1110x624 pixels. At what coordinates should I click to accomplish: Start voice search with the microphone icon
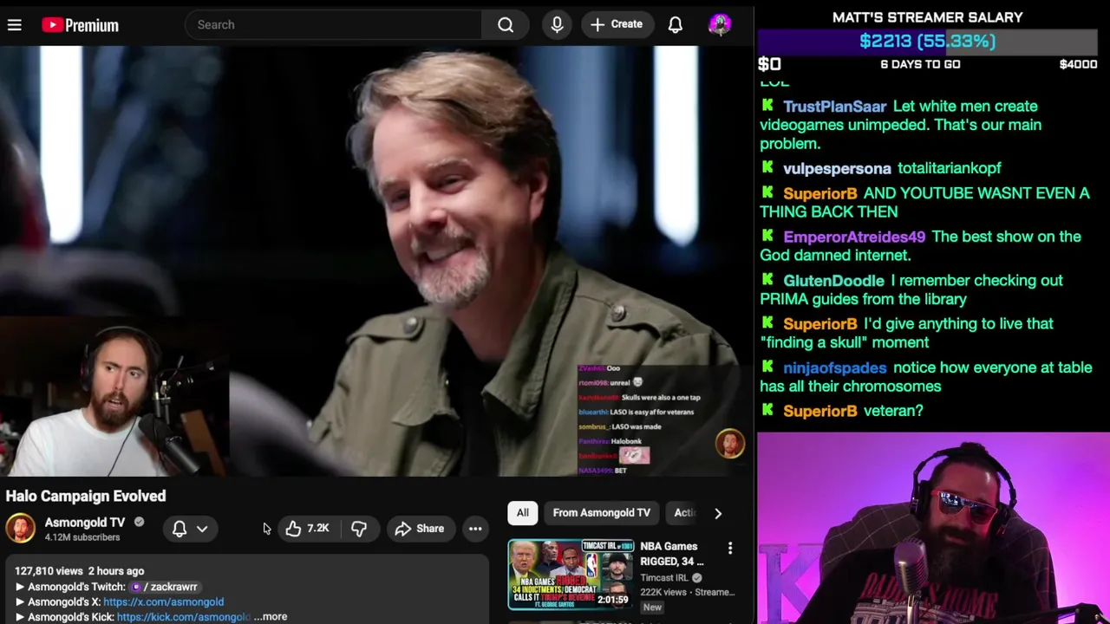[557, 25]
